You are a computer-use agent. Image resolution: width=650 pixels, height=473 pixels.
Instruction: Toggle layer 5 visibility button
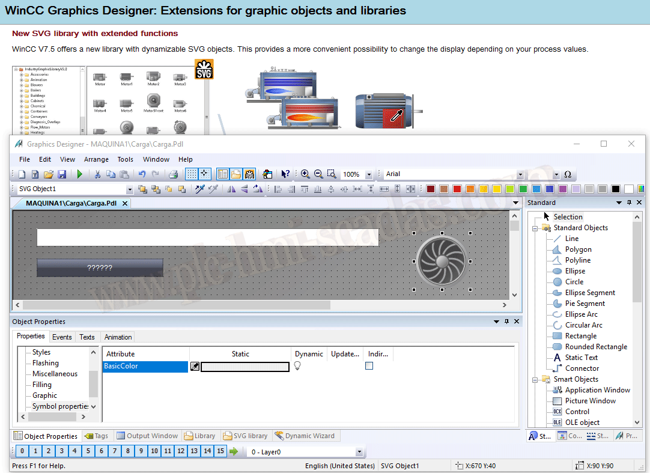pos(88,451)
